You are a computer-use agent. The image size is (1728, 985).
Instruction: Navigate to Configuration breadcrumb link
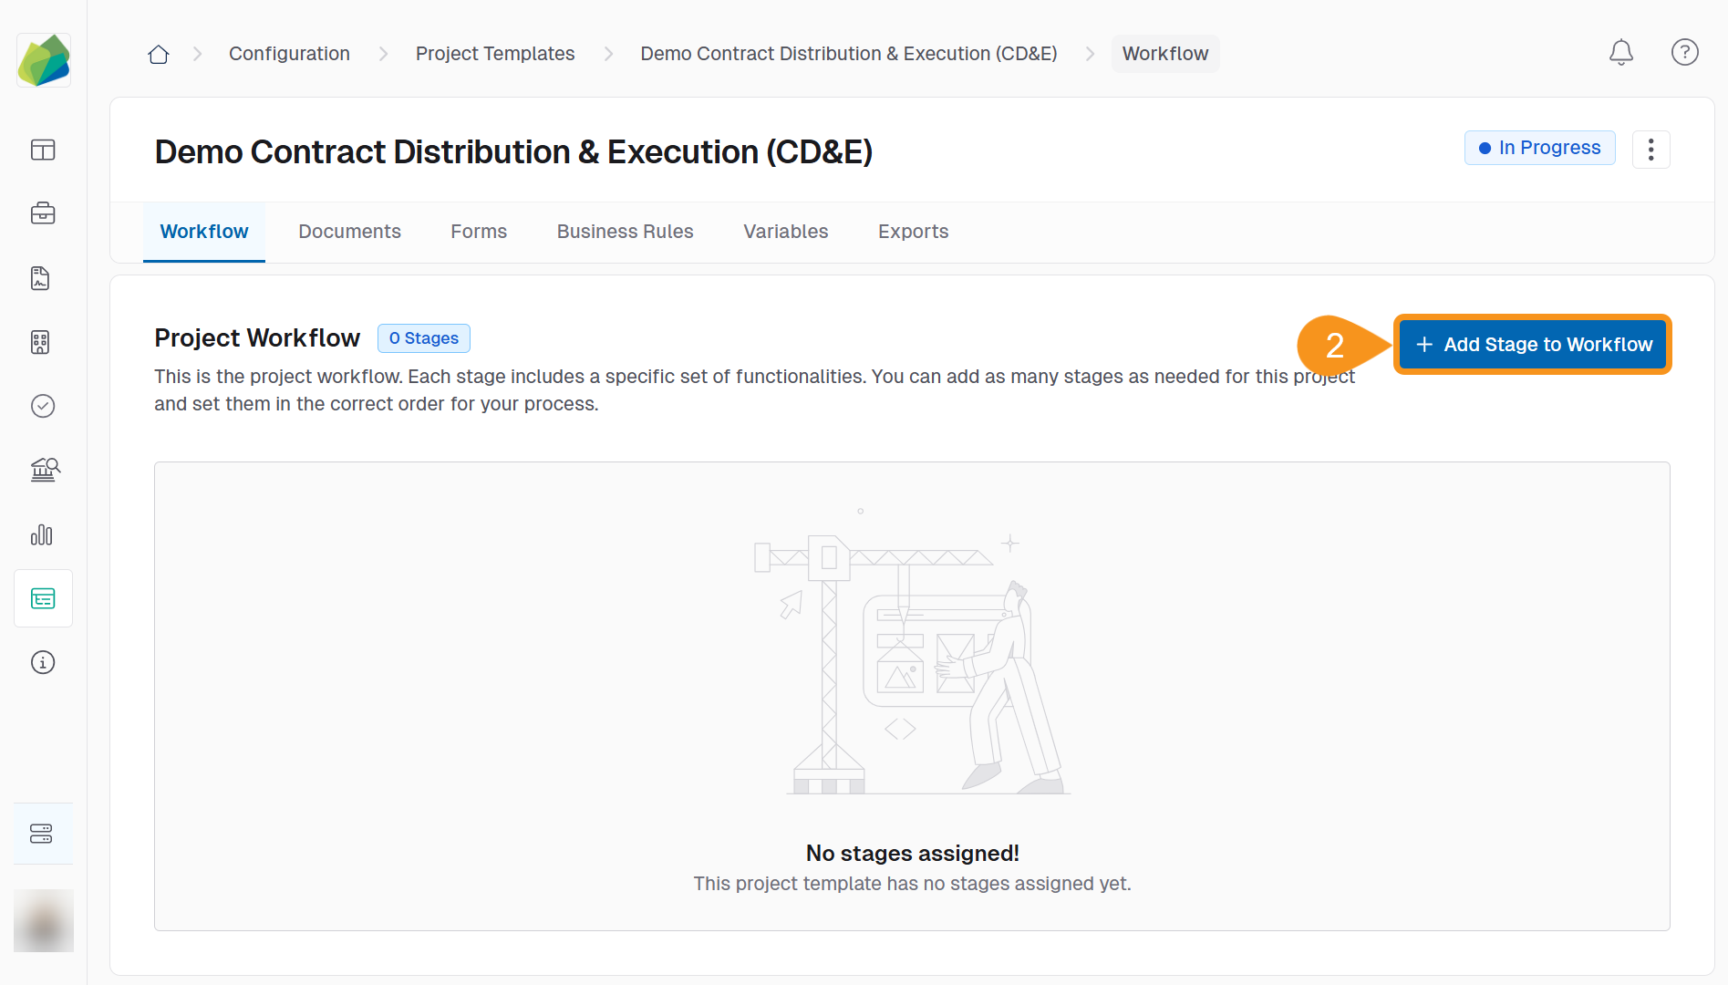(x=289, y=54)
